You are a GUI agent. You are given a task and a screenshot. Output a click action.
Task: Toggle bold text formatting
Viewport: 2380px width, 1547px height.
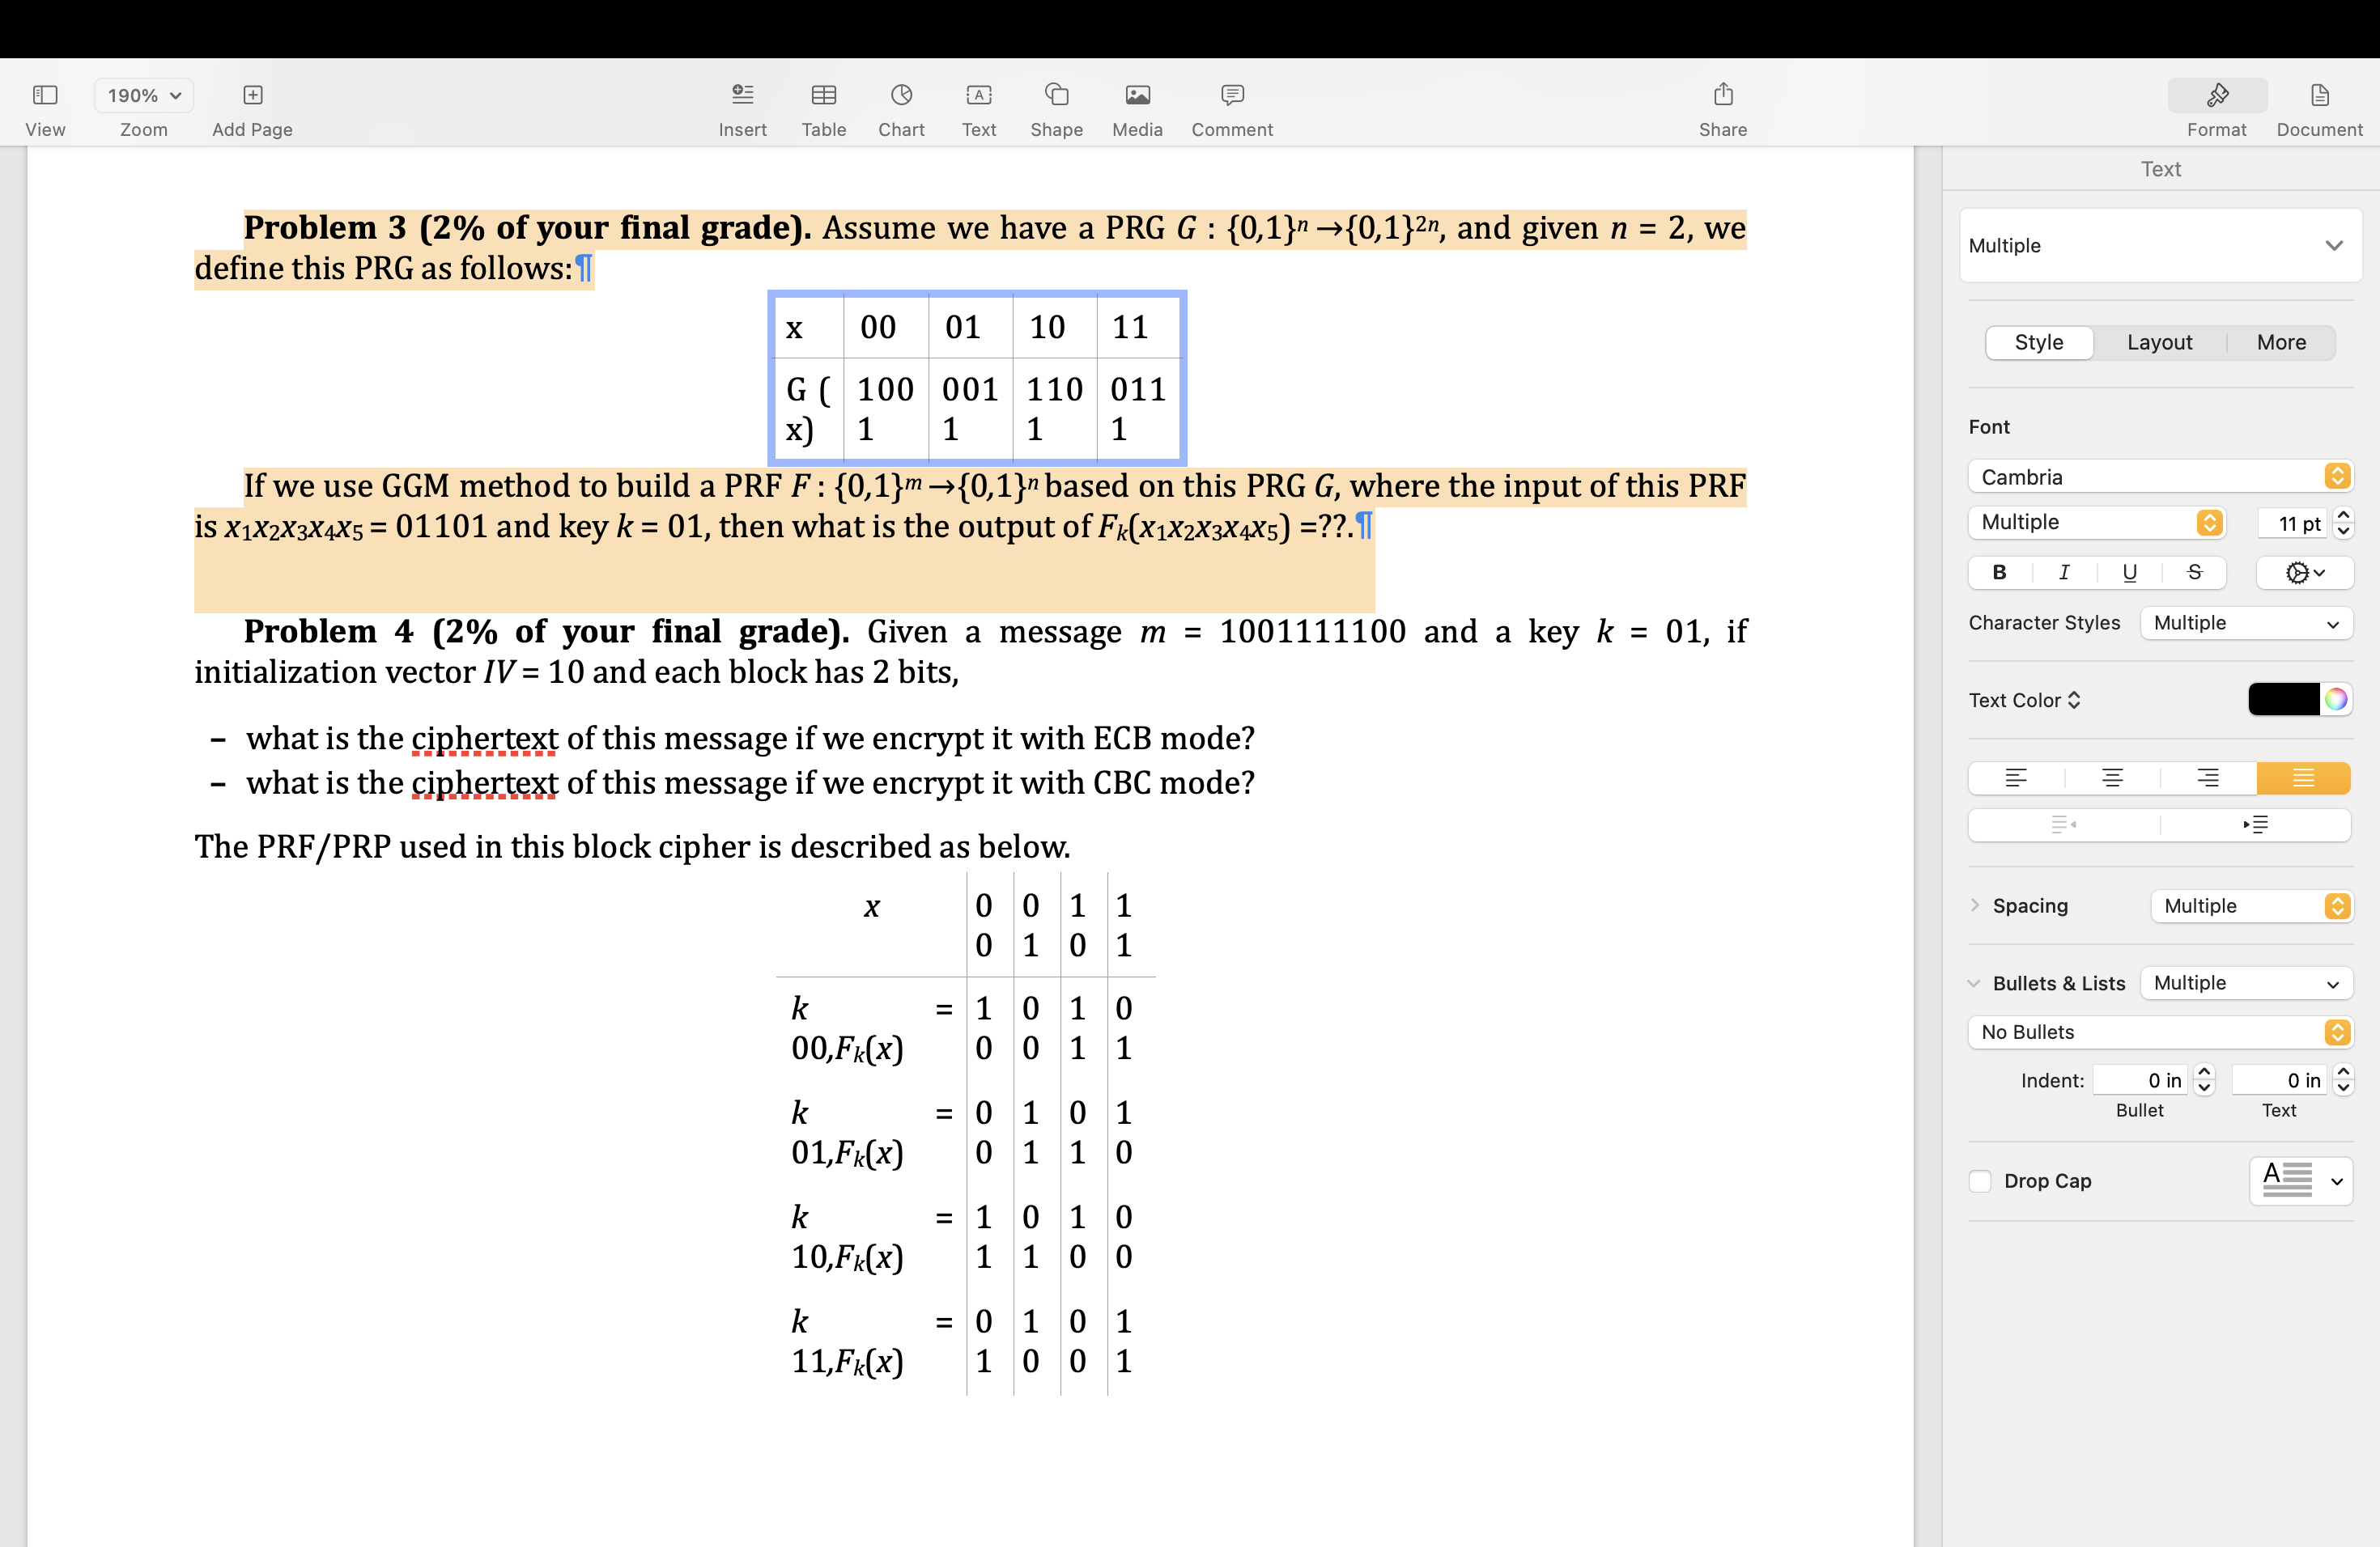(1999, 572)
